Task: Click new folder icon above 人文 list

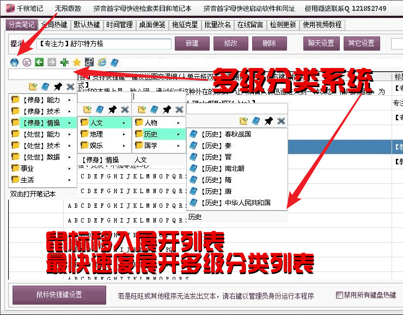Action: (x=87, y=110)
